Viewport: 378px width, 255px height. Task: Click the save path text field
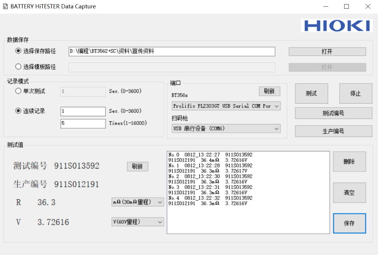[x=171, y=52]
